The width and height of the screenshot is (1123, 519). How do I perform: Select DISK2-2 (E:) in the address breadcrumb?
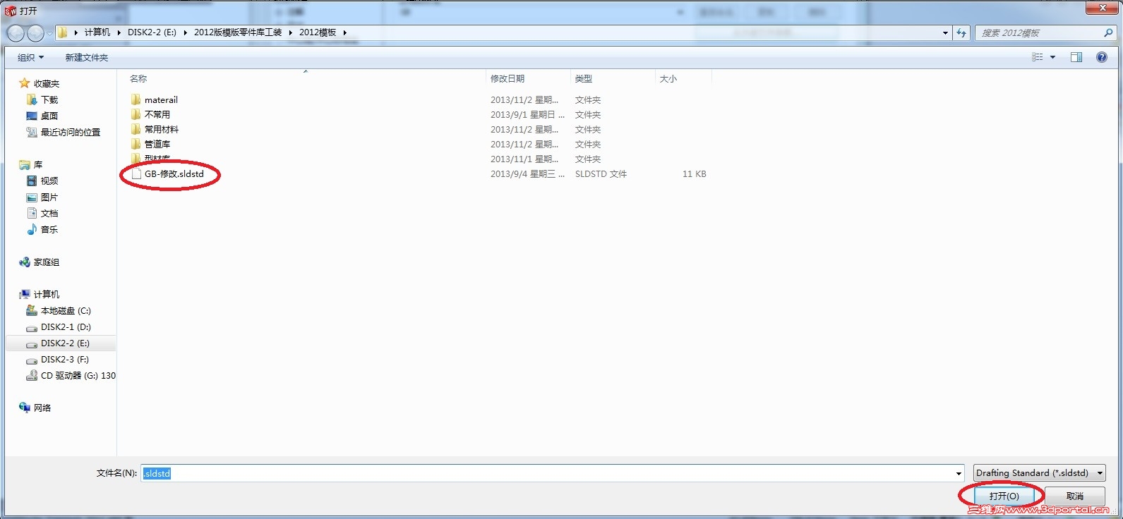152,32
